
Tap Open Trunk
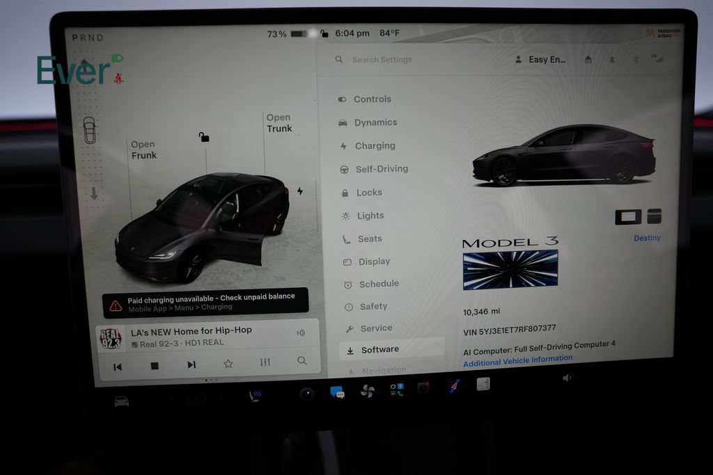click(279, 123)
